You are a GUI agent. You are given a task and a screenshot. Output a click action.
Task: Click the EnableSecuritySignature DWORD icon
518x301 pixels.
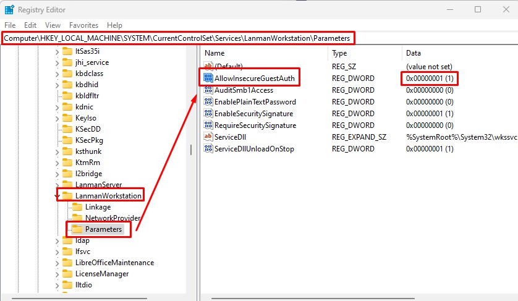click(x=208, y=113)
